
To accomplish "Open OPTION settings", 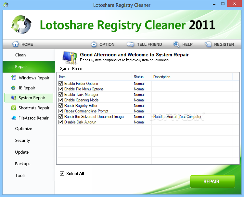I will (x=103, y=44).
